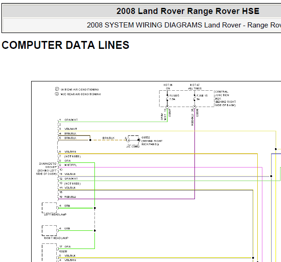The width and height of the screenshot is (281, 262).
Task: Click pin 4 'GRN' at the left headlamp
Action: tap(67, 206)
